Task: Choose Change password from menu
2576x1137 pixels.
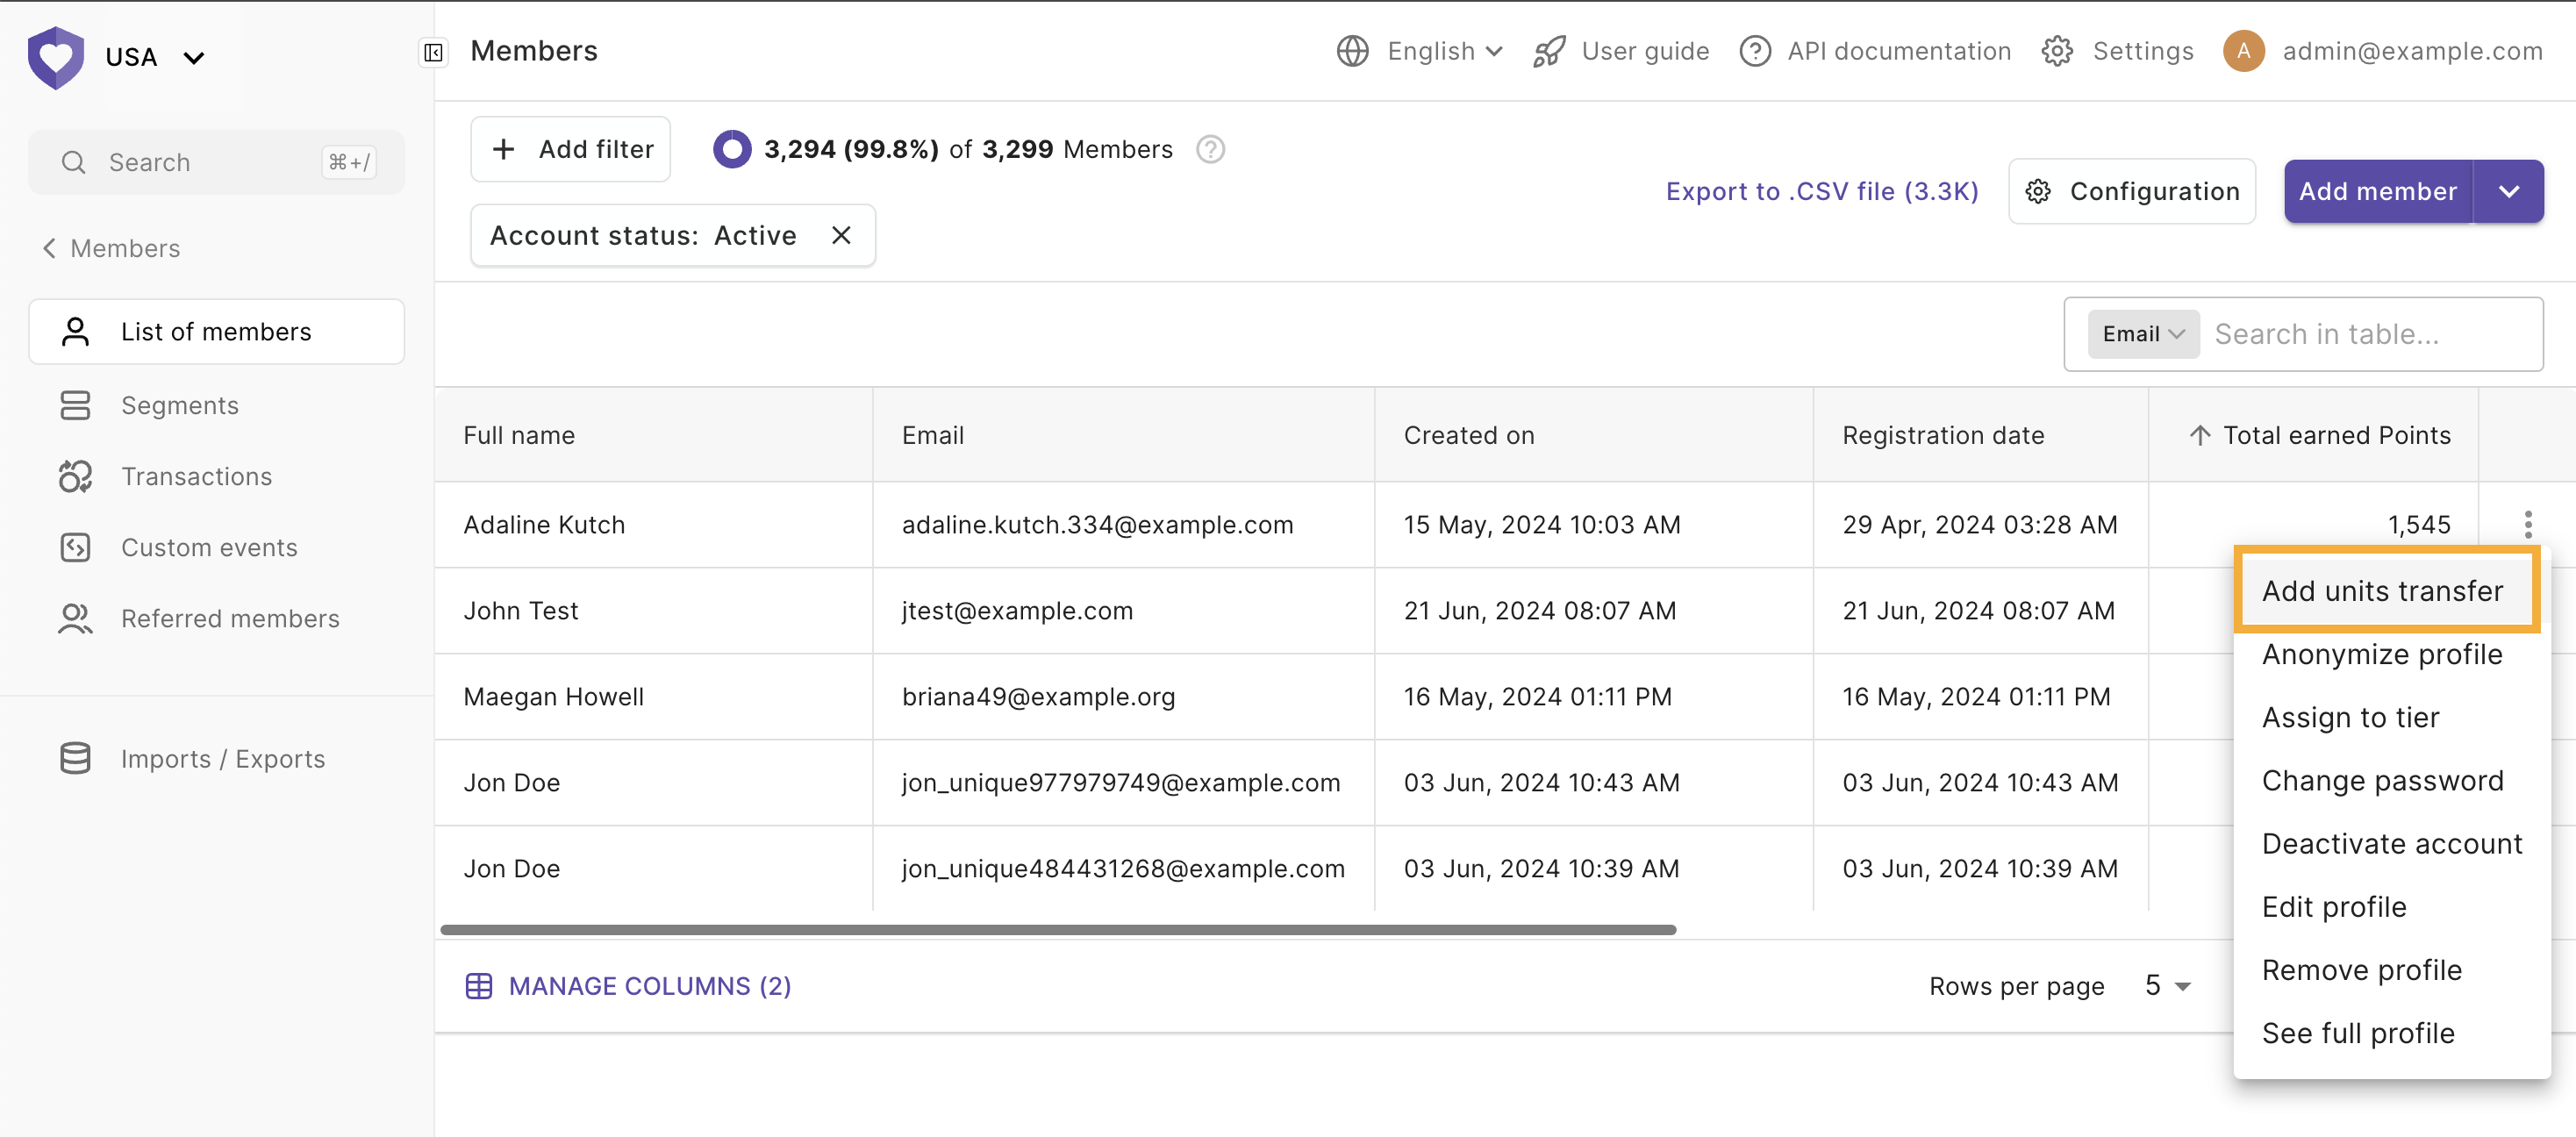Action: (x=2382, y=780)
